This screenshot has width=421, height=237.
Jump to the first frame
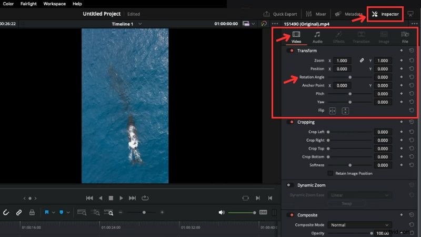point(89,198)
